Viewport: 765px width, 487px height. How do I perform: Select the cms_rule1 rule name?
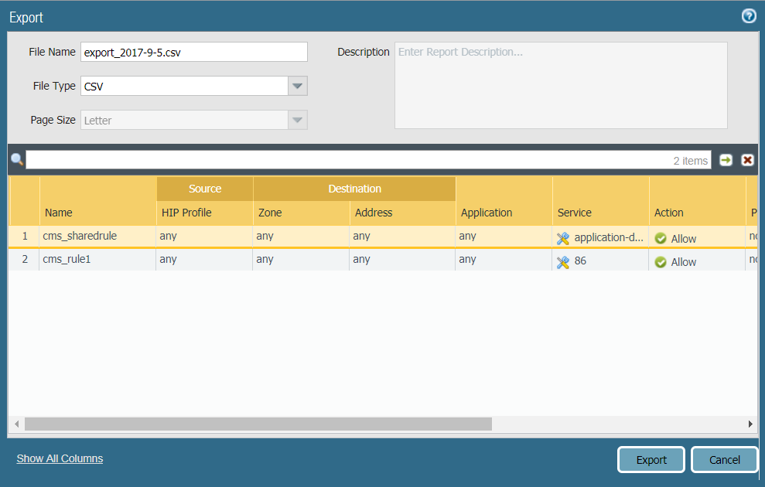67,259
